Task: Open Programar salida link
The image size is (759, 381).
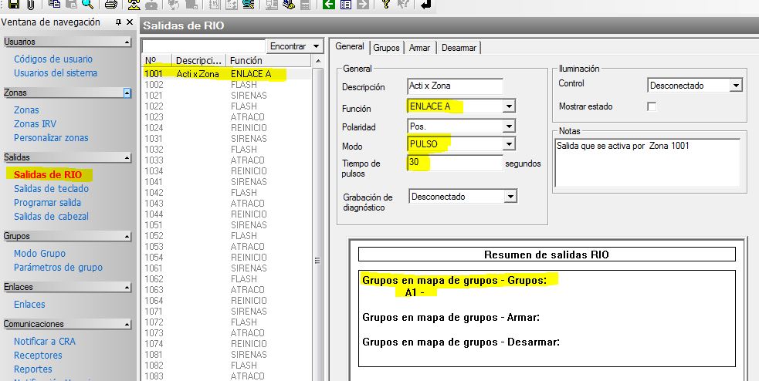Action: click(47, 203)
